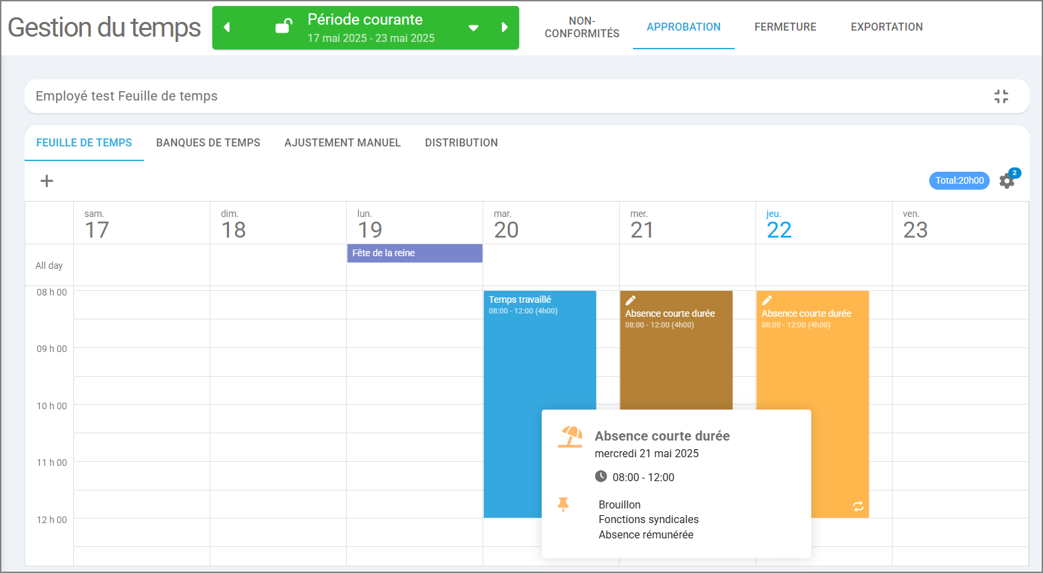Viewport: 1043px width, 573px height.
Task: Click the Saturday 17 day header
Action: point(142,223)
